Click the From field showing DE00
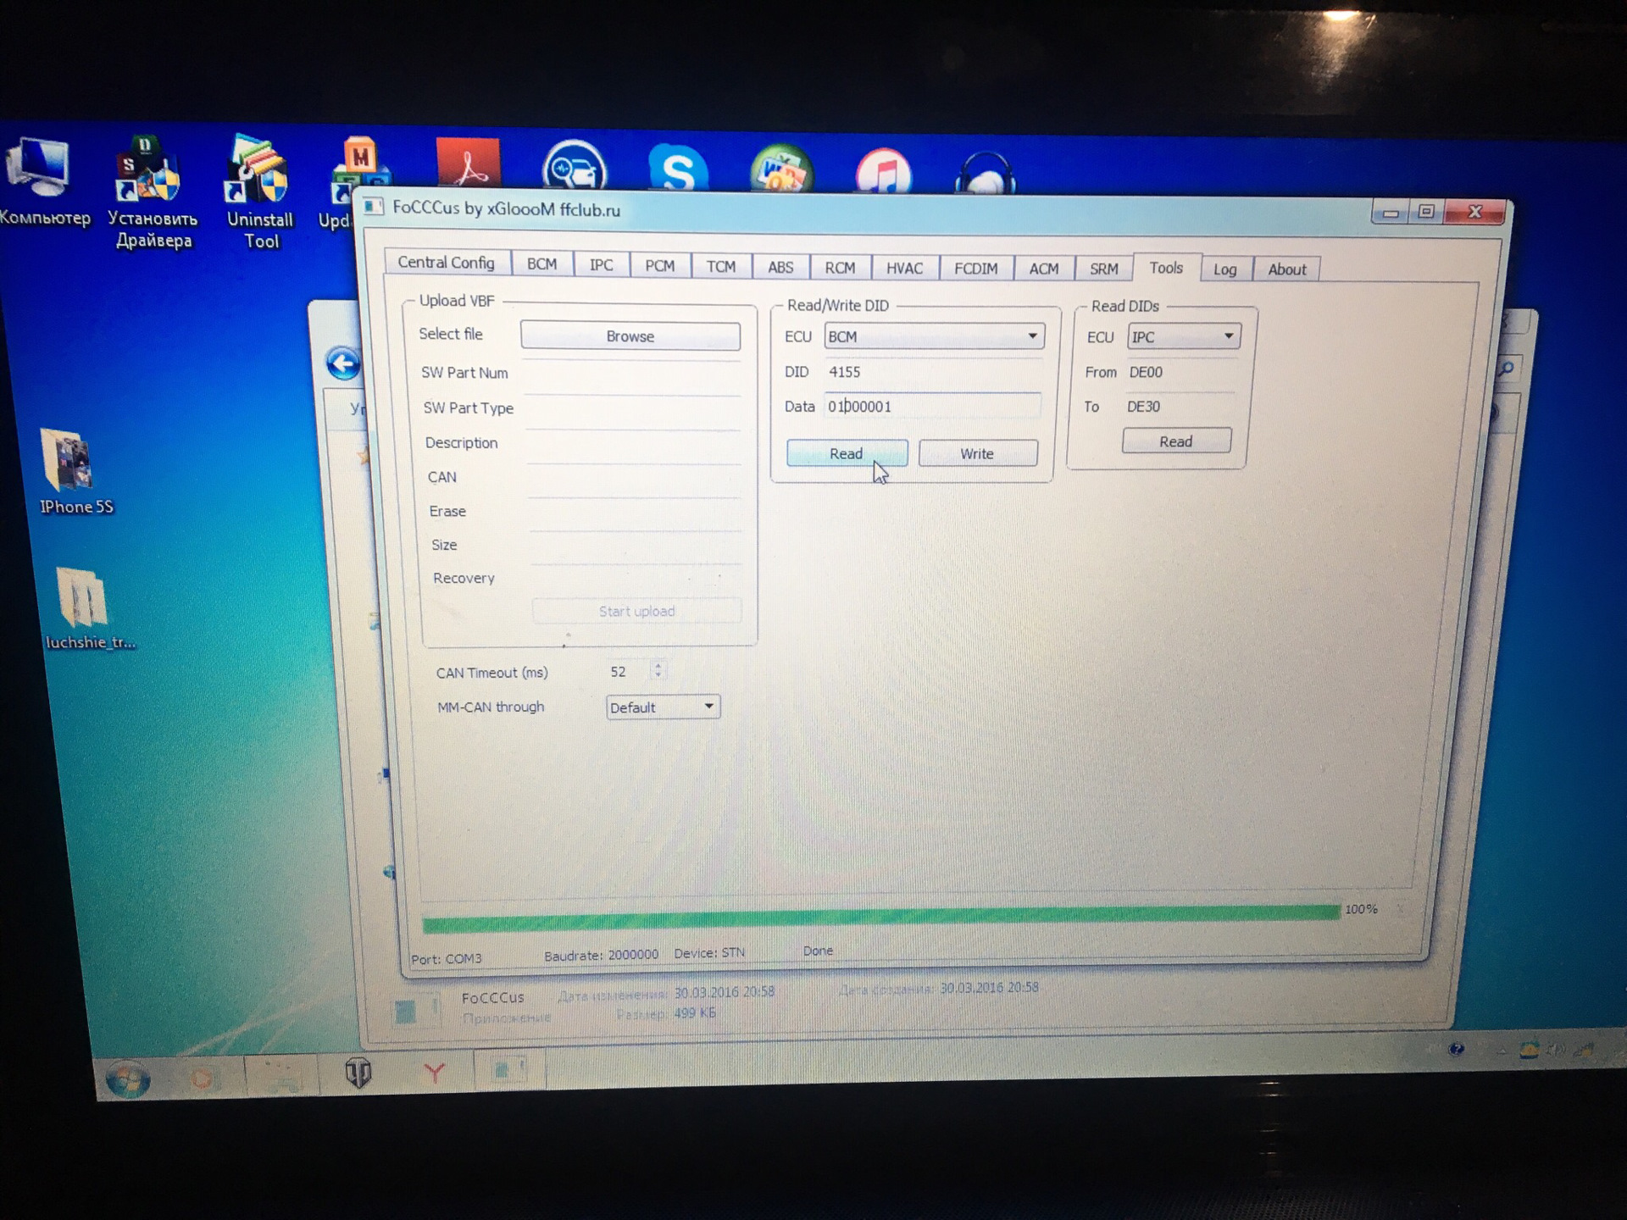The width and height of the screenshot is (1627, 1220). [1181, 372]
